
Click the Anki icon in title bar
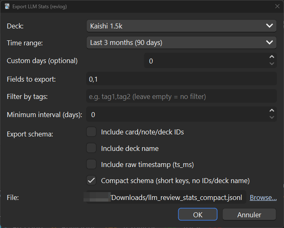tap(7, 7)
